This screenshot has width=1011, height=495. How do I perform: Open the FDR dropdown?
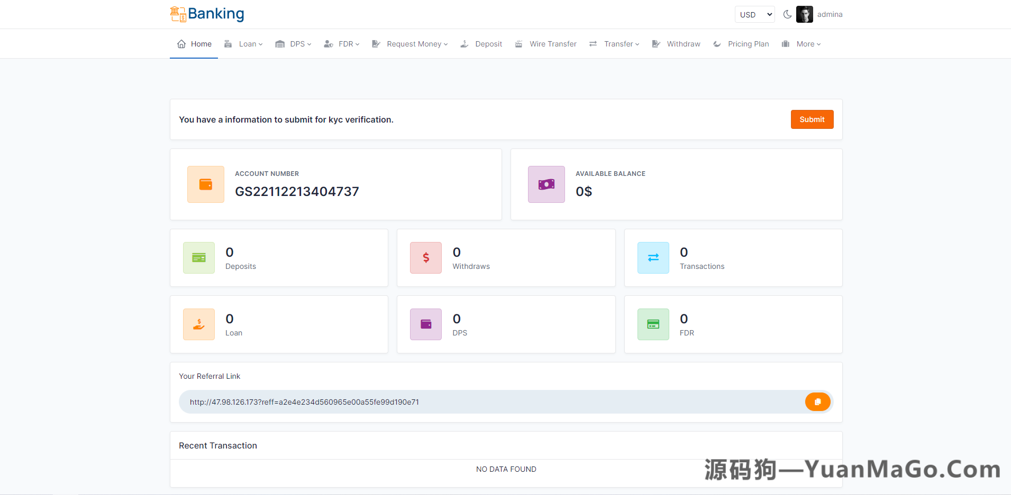click(345, 44)
